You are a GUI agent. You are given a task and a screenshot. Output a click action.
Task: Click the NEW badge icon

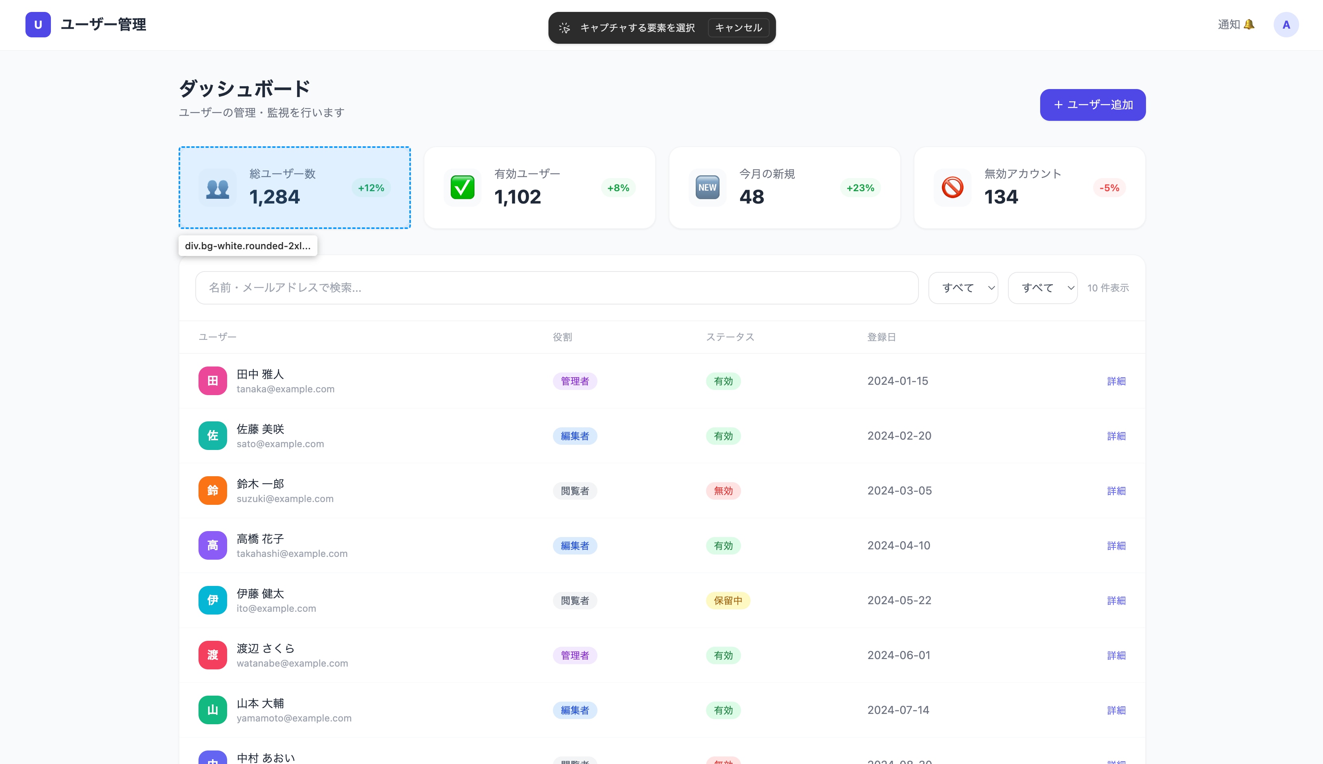pyautogui.click(x=707, y=187)
